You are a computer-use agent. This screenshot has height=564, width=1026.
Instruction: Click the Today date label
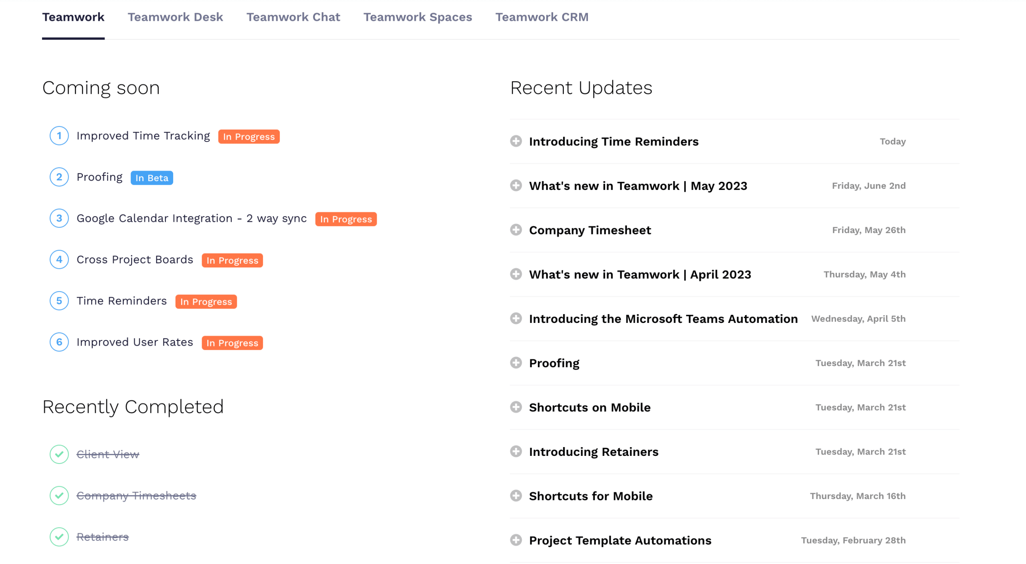tap(893, 141)
